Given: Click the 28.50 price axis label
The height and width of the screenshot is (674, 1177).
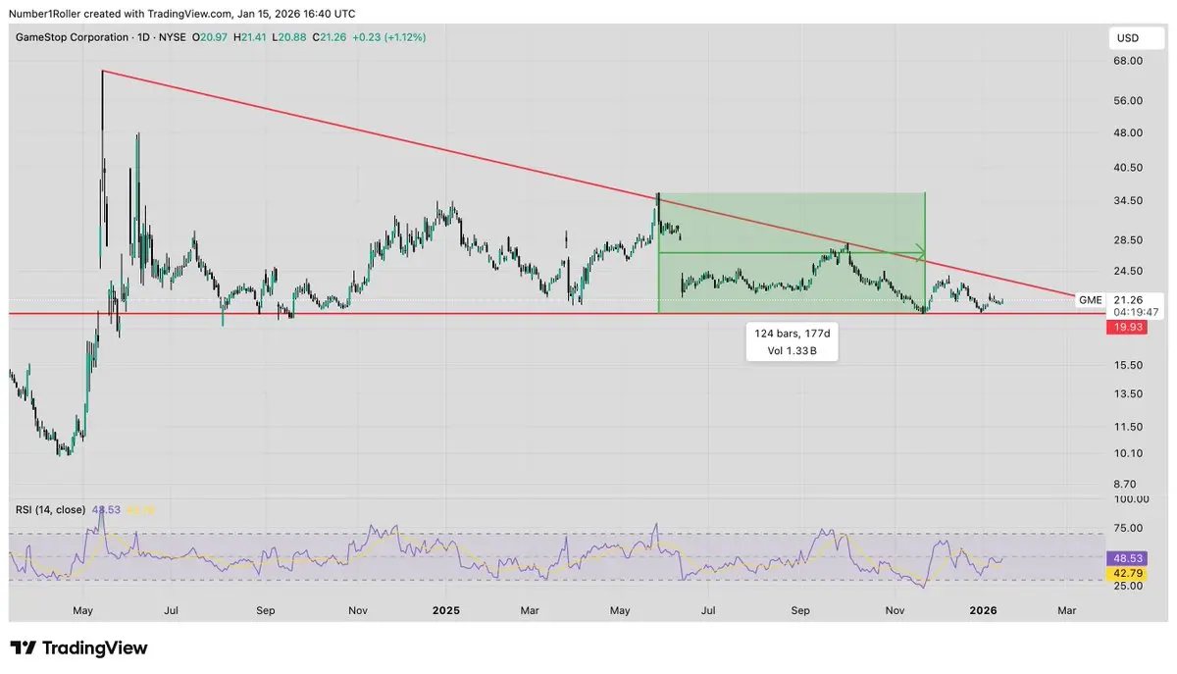Looking at the screenshot, I should click(1129, 239).
